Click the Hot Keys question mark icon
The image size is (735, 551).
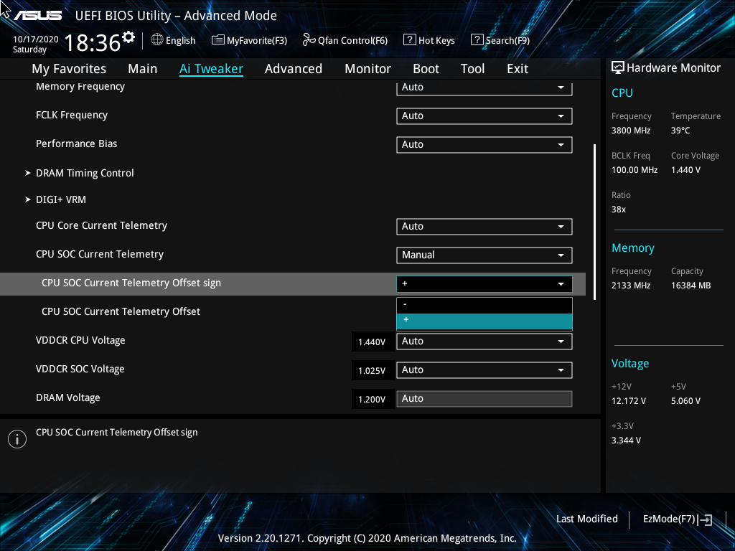tap(409, 40)
